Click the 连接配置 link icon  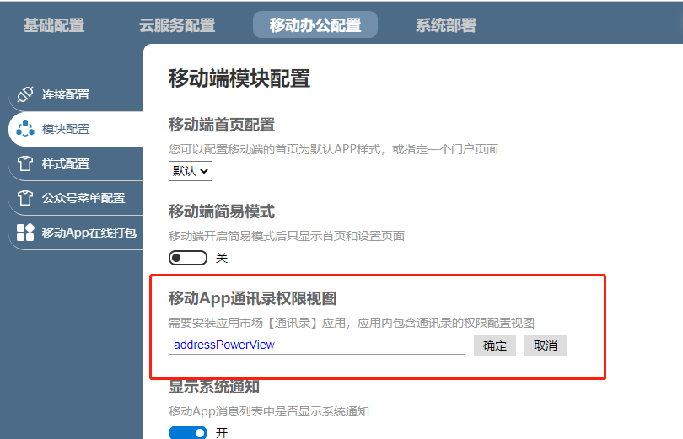[25, 94]
